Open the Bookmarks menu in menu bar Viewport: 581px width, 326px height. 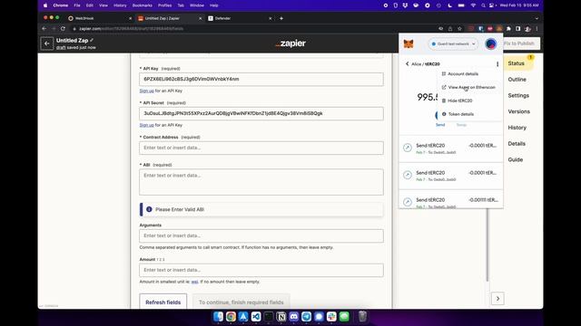(143, 5)
